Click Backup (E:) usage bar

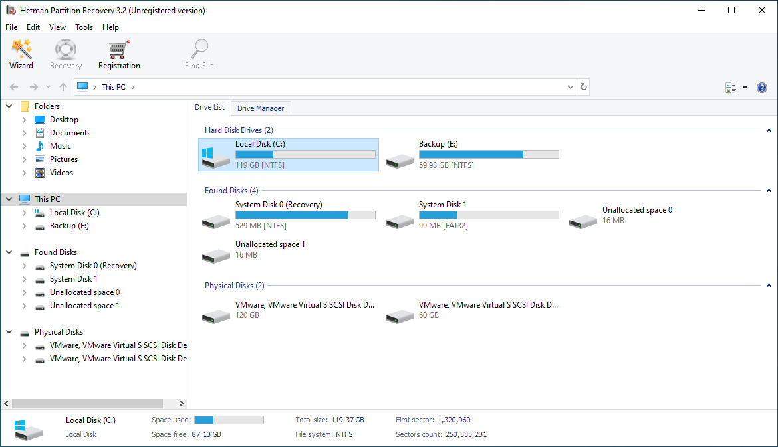(489, 155)
